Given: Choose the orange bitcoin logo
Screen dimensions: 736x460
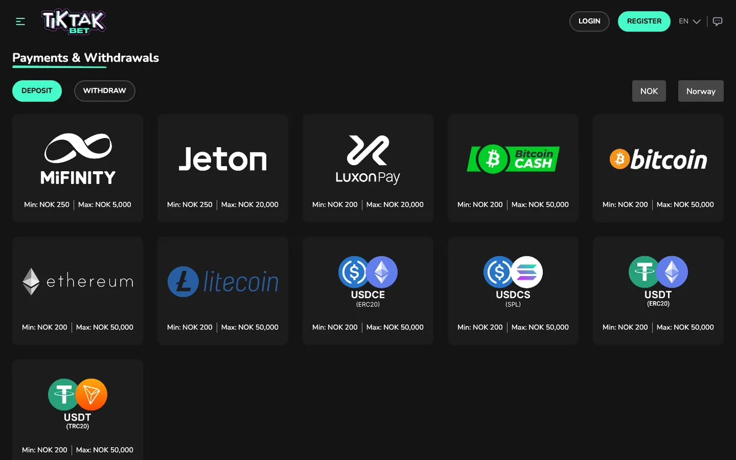Looking at the screenshot, I should 658,160.
